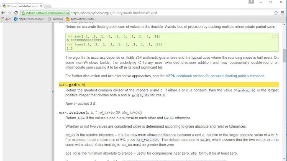Image resolution: width=287 pixels, height=161 pixels.
Task: Collapse the sidebar with the « handle
Action: pos(53,91)
